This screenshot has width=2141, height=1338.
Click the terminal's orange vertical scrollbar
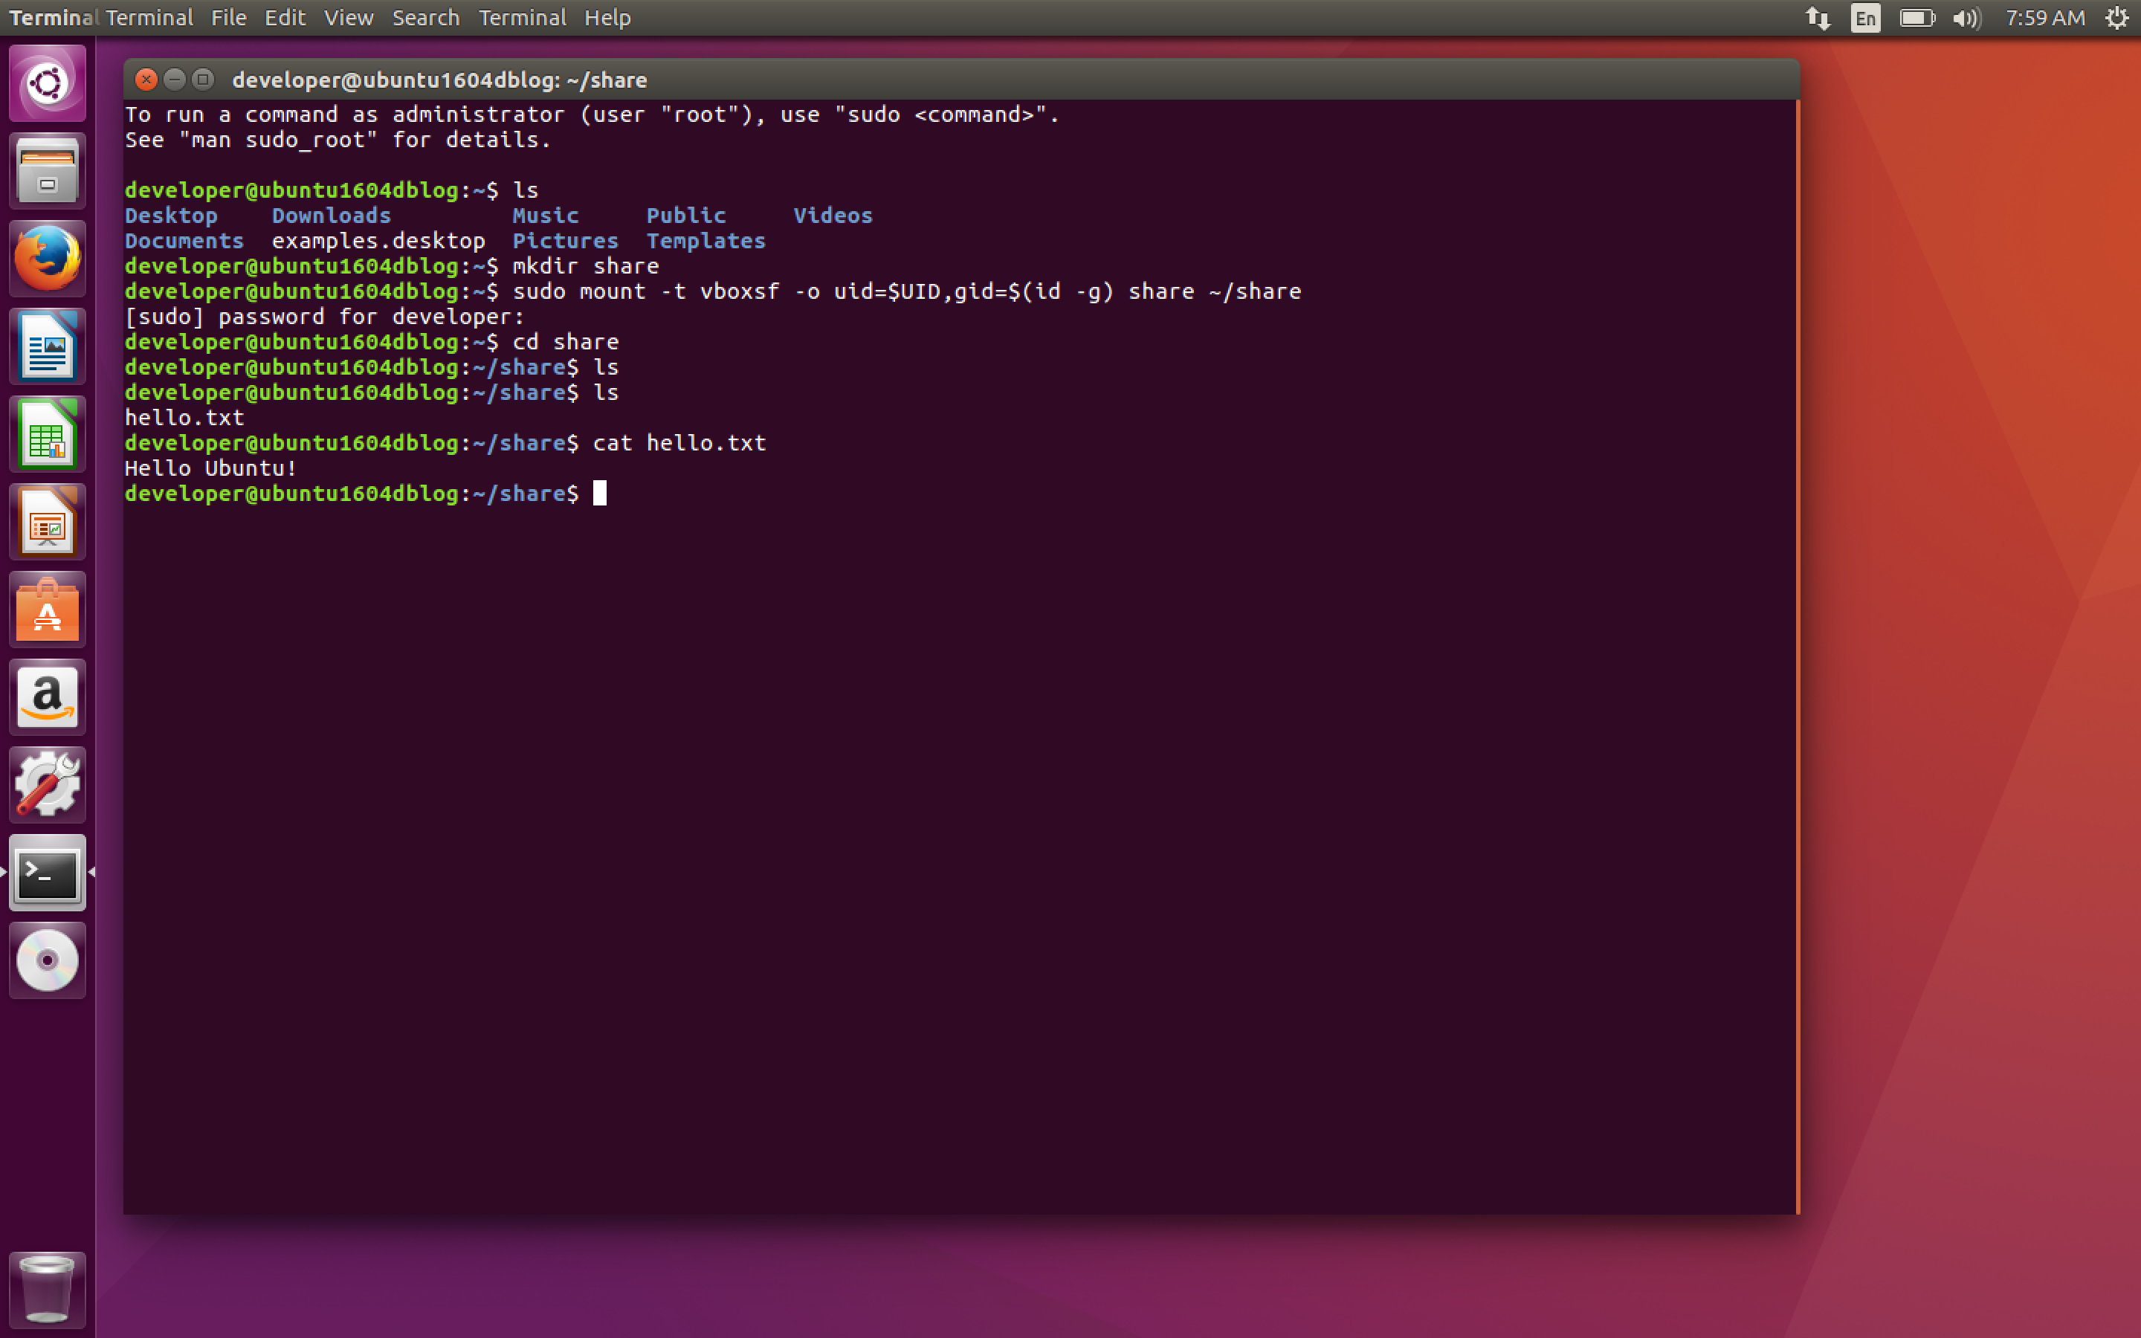[1797, 655]
